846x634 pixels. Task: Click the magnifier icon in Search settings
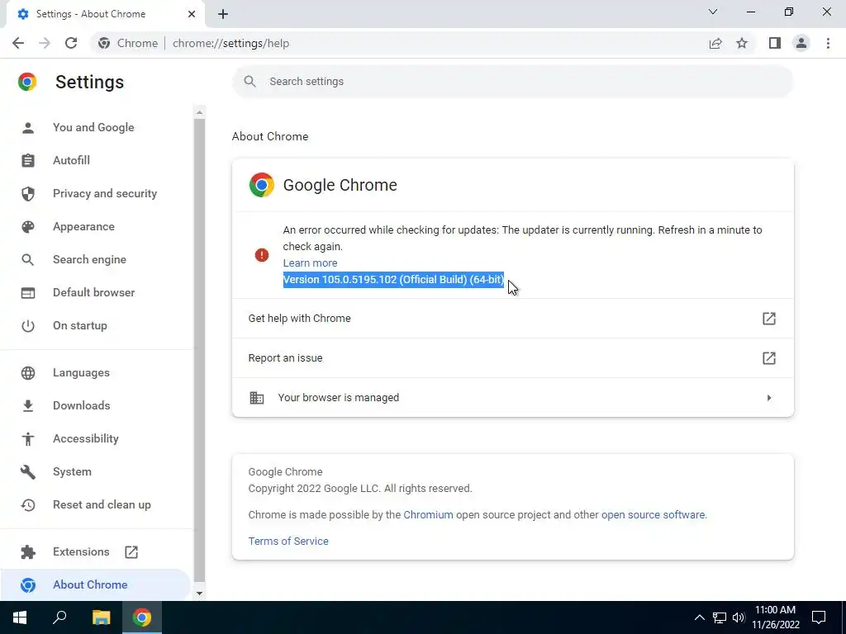[250, 82]
